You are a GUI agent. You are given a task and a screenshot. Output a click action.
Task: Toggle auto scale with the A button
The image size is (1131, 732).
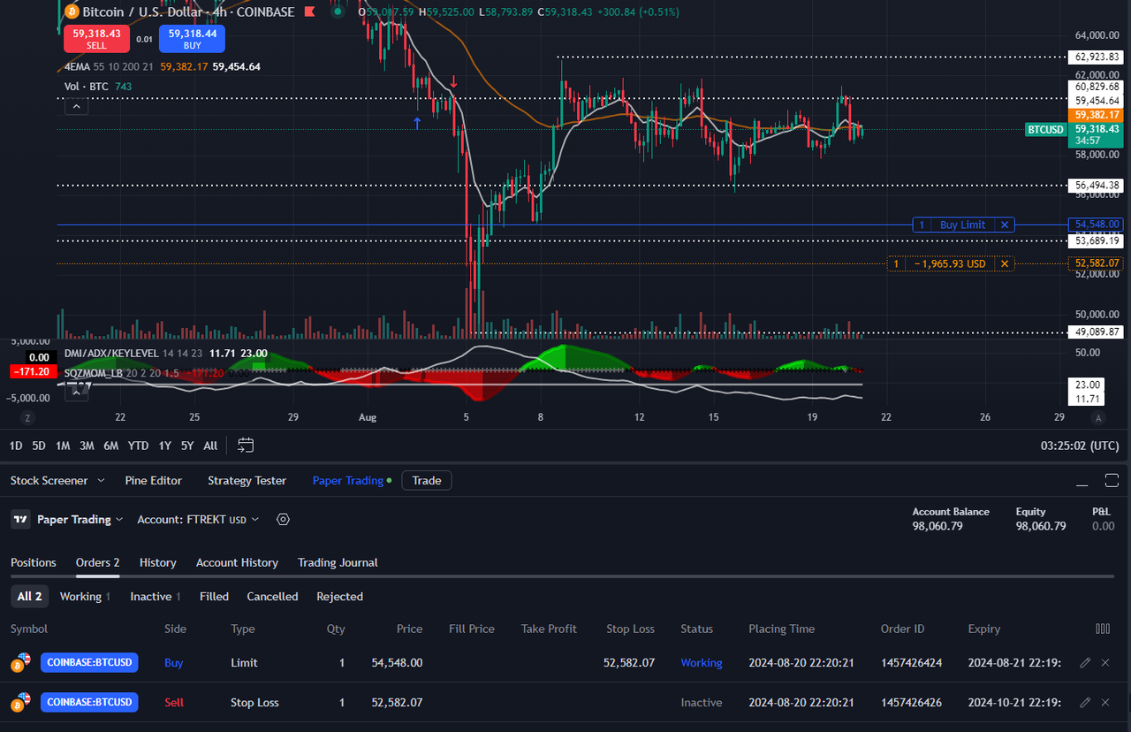point(1098,417)
